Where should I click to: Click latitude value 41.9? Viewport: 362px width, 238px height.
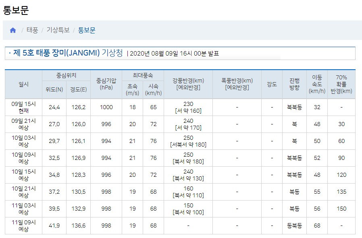pos(54,226)
